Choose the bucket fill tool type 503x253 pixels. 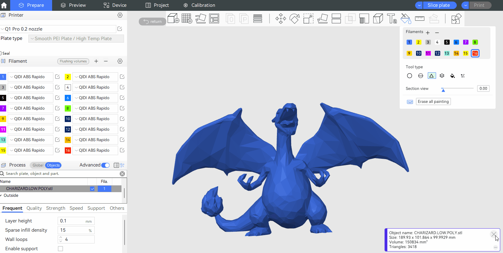(x=452, y=76)
